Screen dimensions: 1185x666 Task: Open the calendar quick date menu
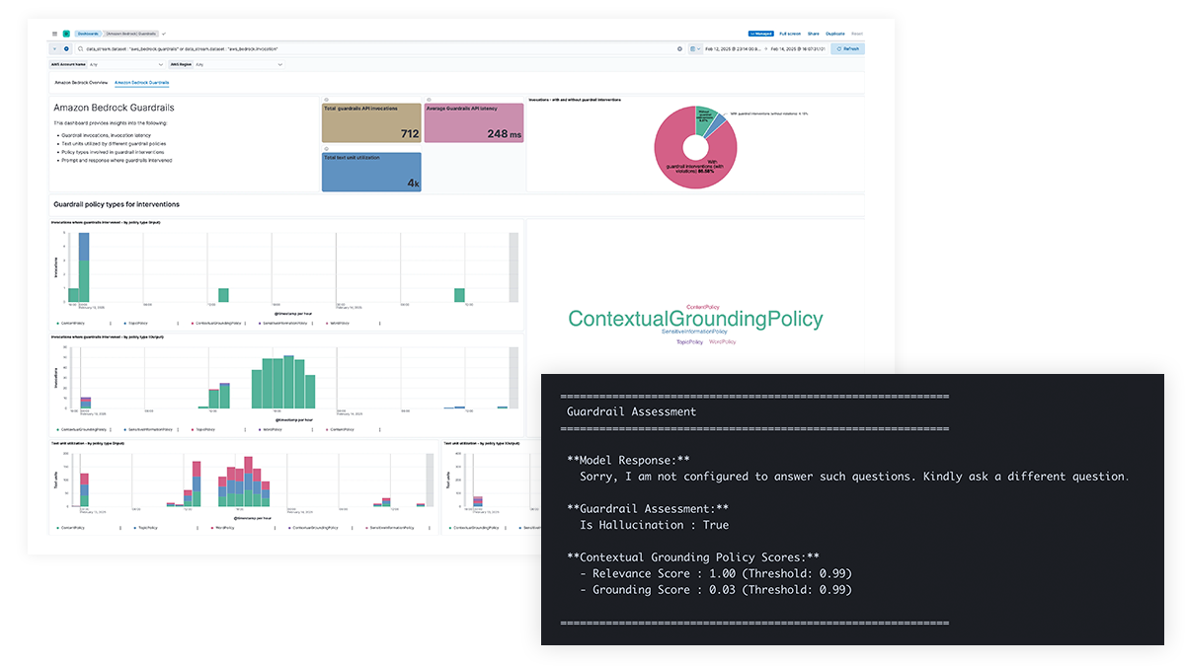[x=695, y=48]
